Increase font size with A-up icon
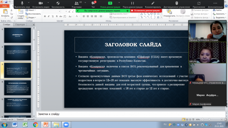Viewport: 228px width, 128px height. tap(69, 12)
